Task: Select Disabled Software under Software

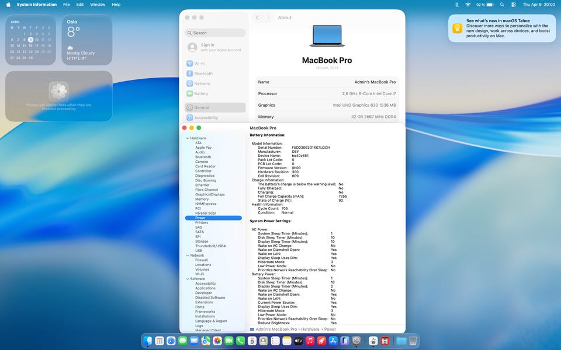Action: (x=210, y=297)
